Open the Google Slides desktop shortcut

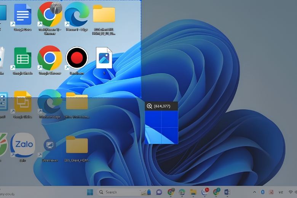(x=22, y=104)
